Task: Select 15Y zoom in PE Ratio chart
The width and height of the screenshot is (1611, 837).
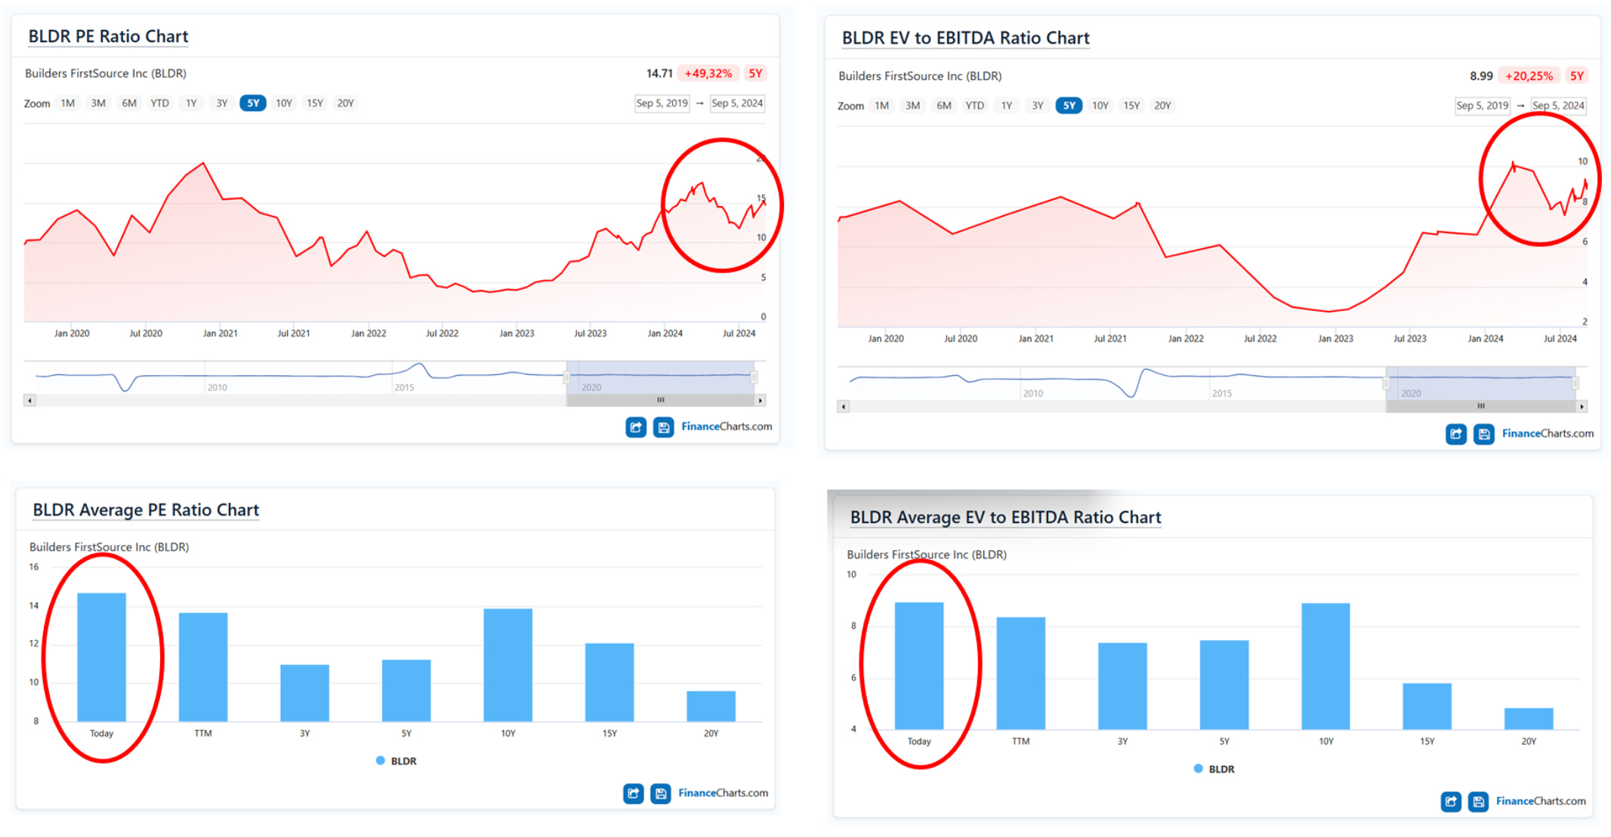Action: [315, 103]
